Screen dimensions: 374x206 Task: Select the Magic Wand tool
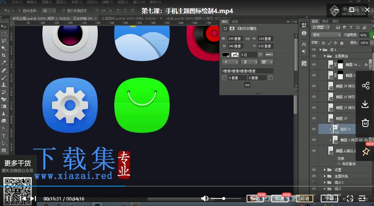[x=4, y=48]
